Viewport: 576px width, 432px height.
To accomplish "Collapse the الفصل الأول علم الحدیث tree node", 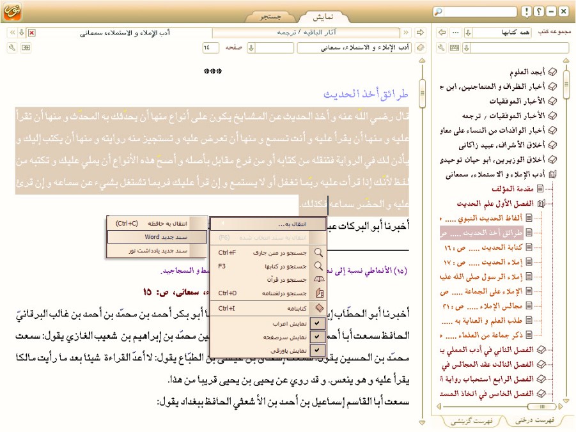I will click(541, 203).
